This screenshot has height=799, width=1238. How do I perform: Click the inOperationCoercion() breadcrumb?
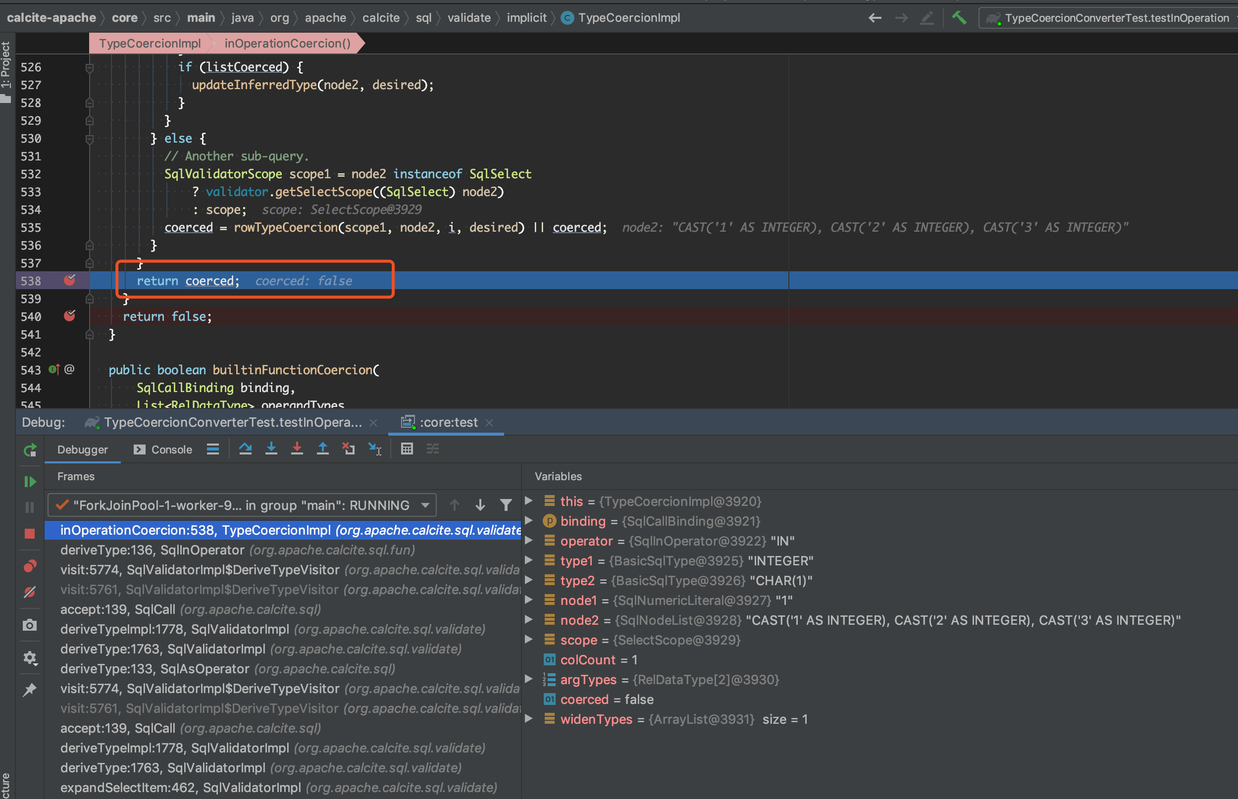(x=287, y=43)
